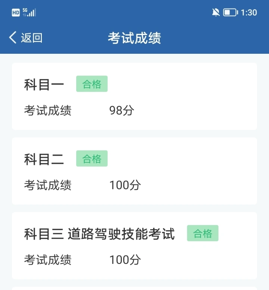Viewport: 269px width, 290px height.
Task: Tap 科目二 score of 100分
Action: [x=125, y=185]
